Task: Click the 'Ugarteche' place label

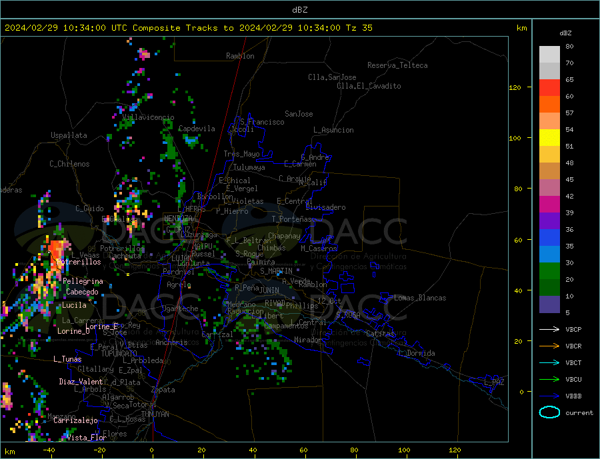Action: click(180, 308)
